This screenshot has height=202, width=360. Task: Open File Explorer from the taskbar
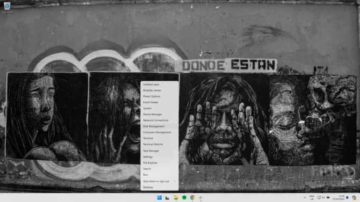click(x=176, y=197)
